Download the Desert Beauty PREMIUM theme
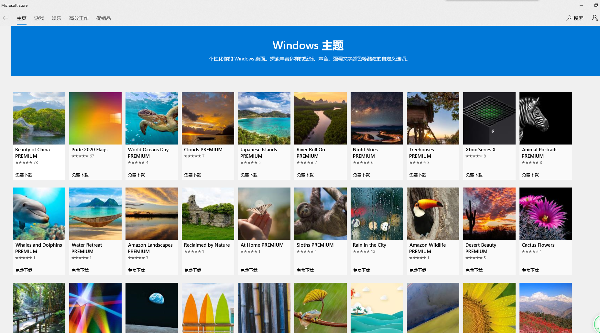600x333 pixels. tap(474, 270)
